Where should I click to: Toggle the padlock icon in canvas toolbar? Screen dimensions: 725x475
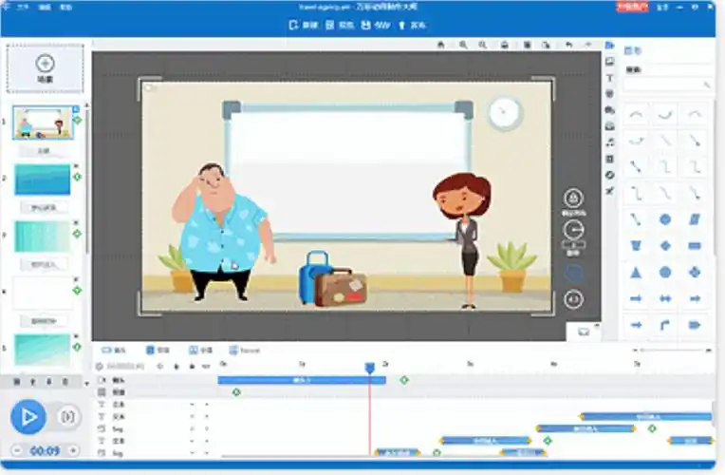pos(503,45)
